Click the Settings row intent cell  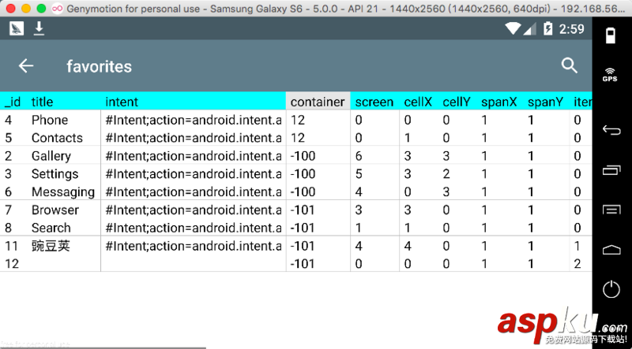194,174
